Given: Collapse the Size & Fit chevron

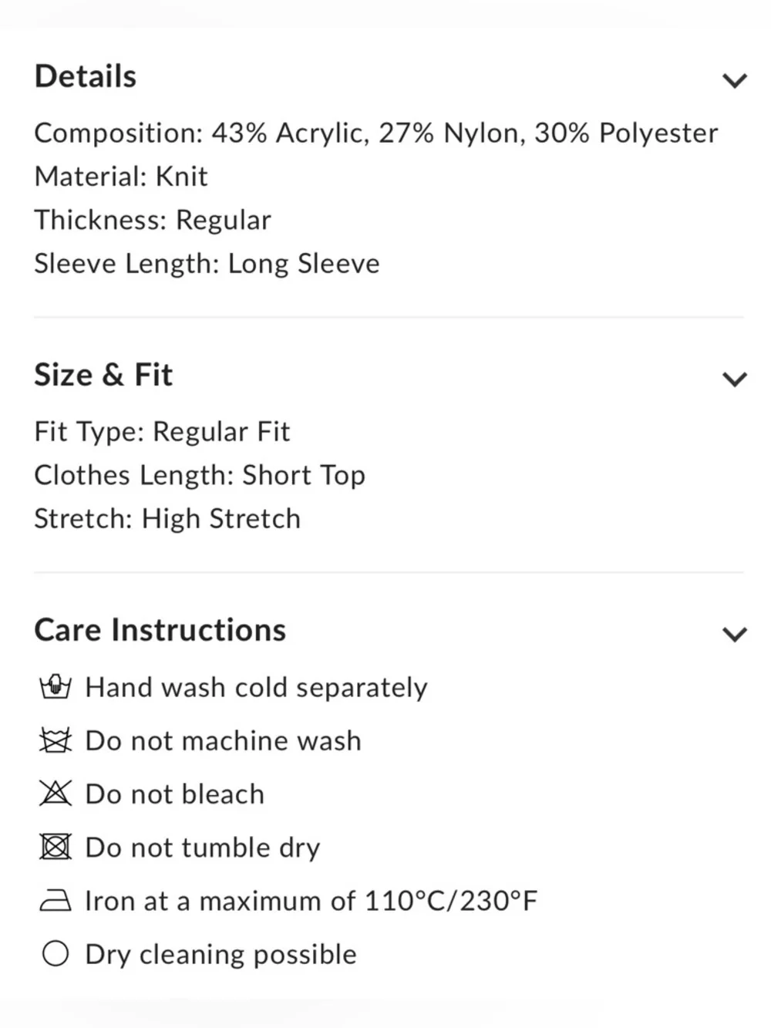Looking at the screenshot, I should click(734, 378).
